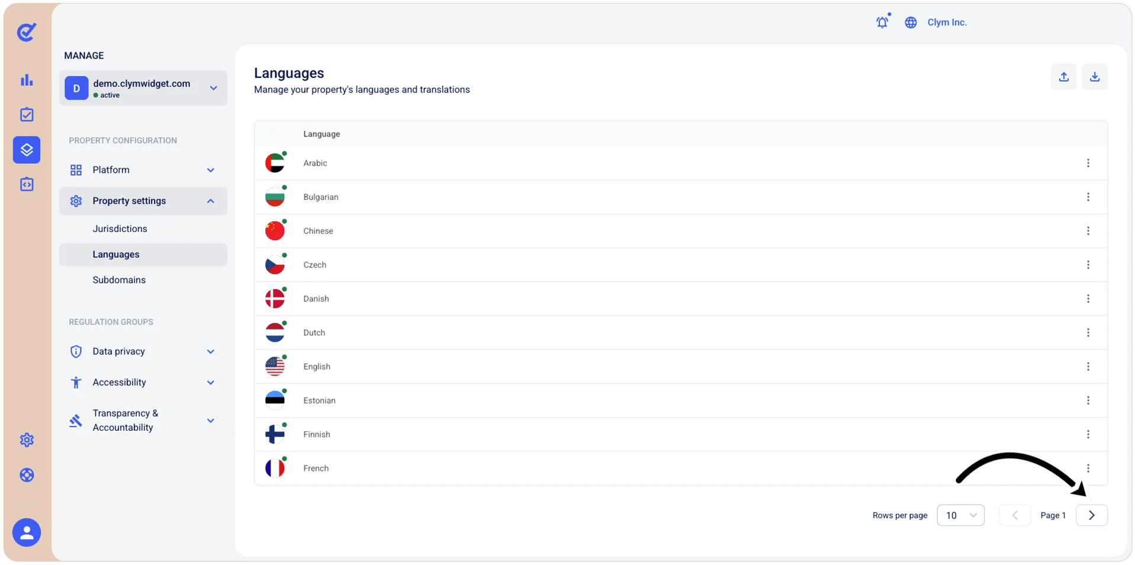
Task: Select the Languages menu item
Action: point(143,254)
